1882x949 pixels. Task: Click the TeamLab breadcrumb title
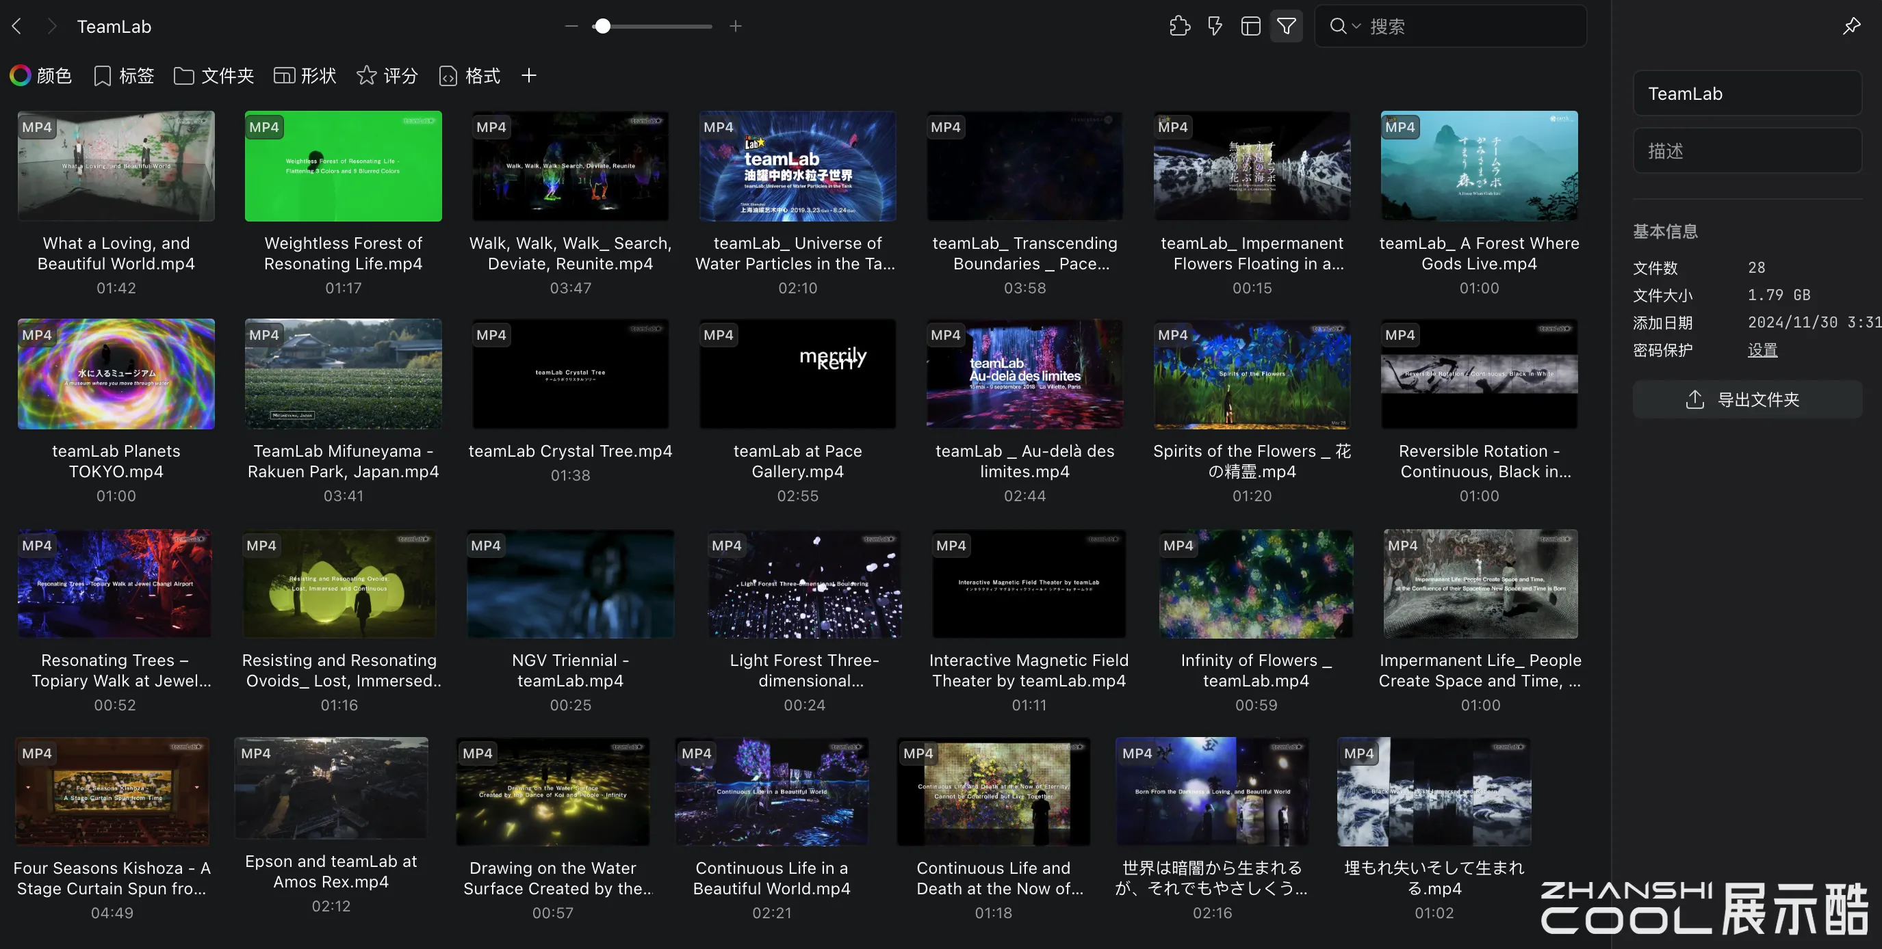tap(114, 26)
